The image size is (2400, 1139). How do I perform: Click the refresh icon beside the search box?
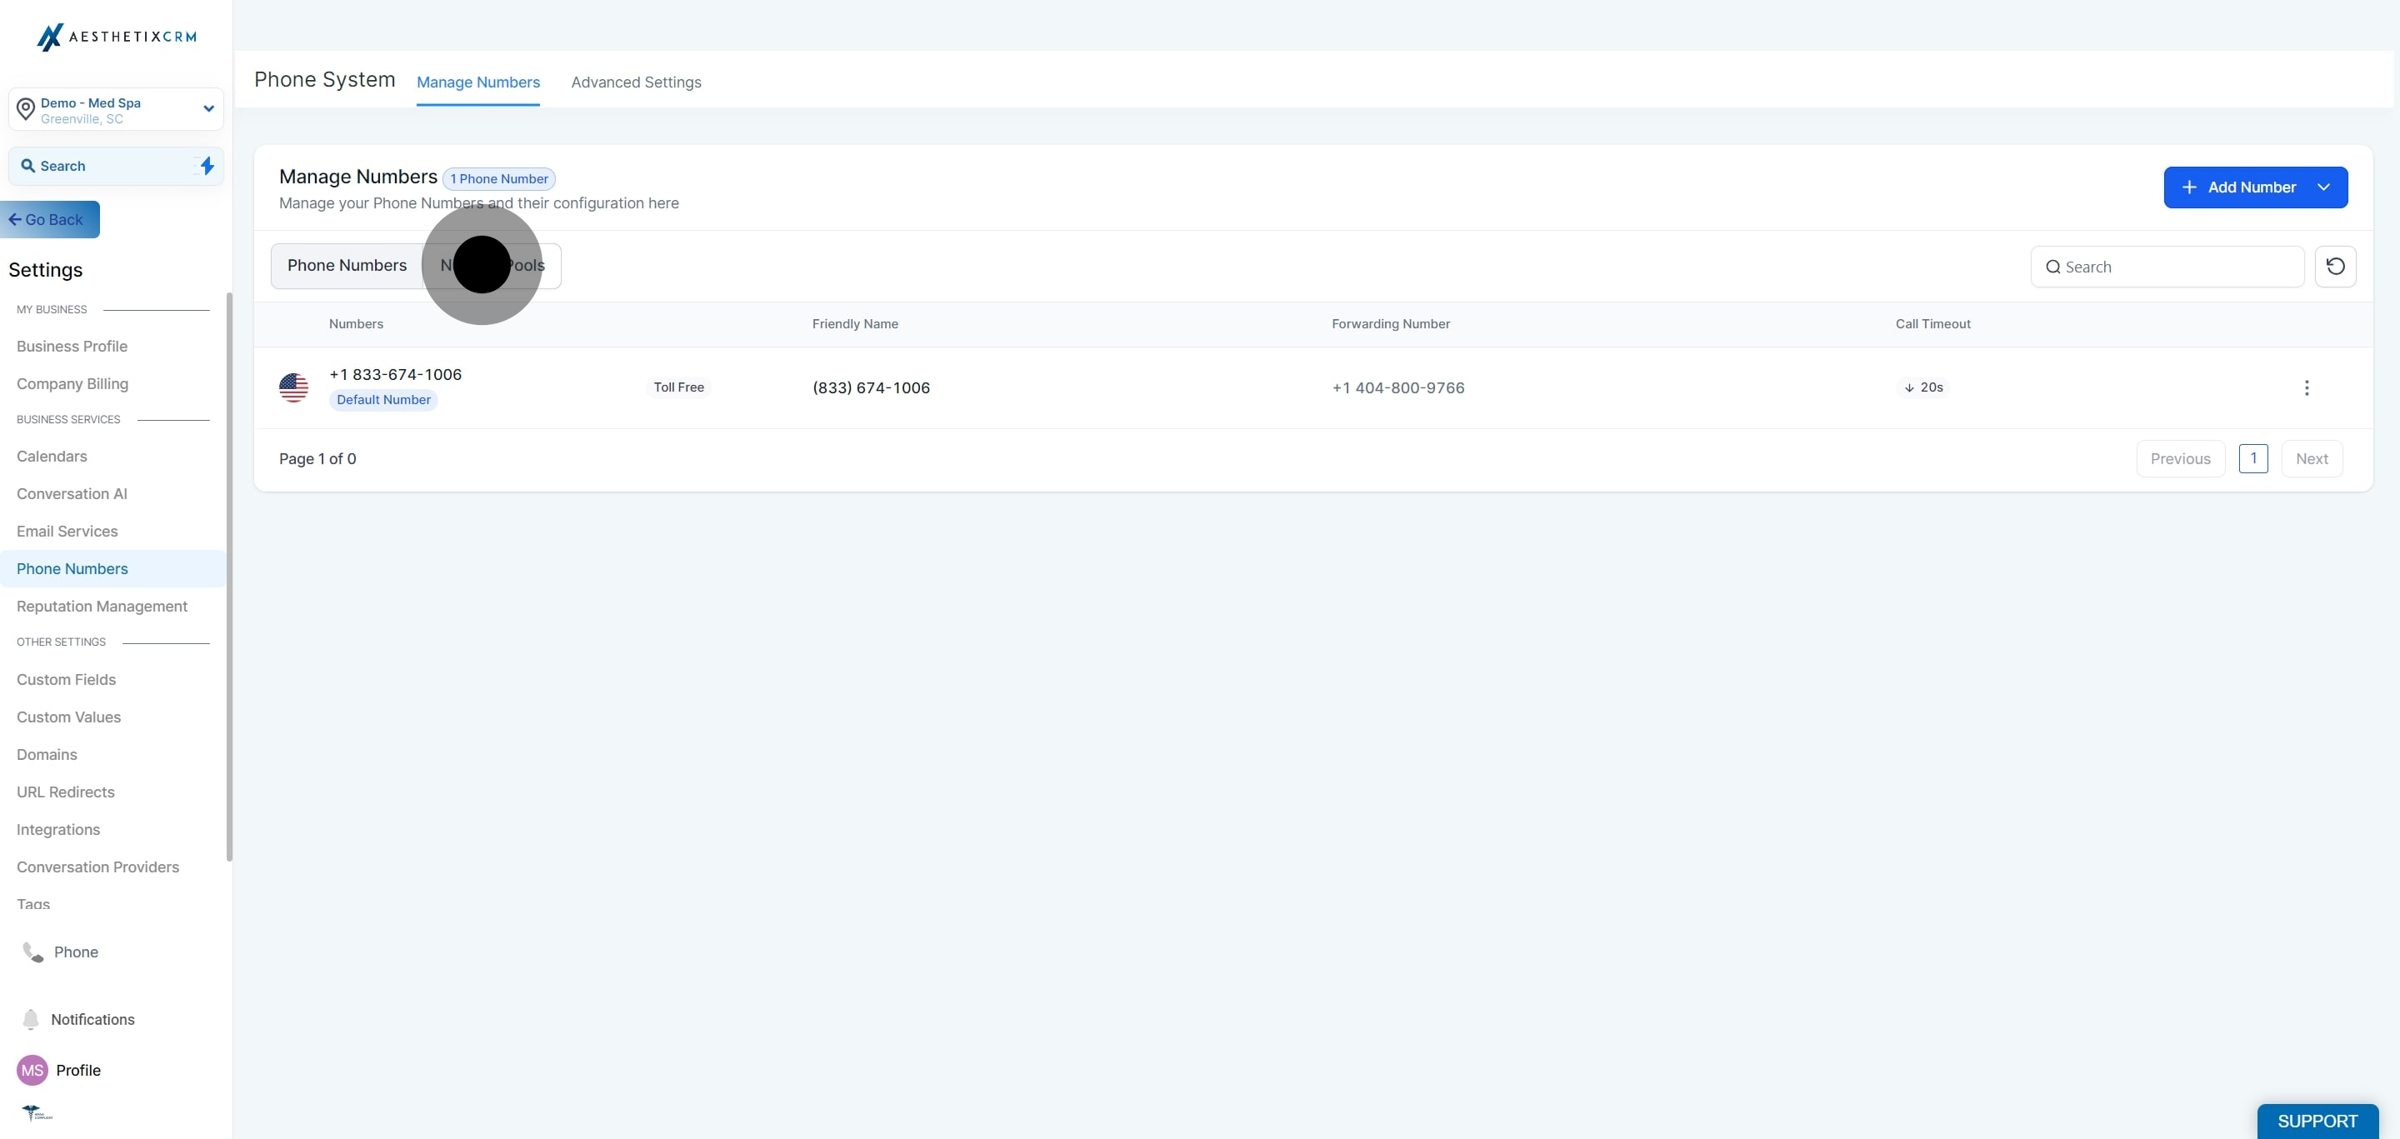(2335, 267)
